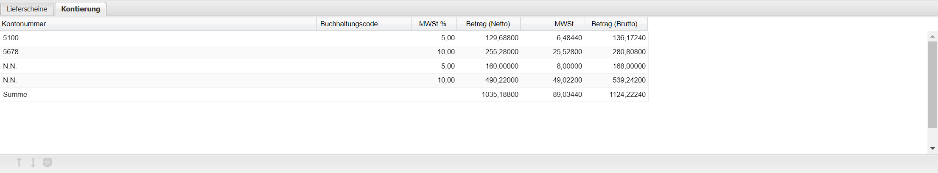938x173 pixels.
Task: Select the Summe totals row label
Action: click(x=15, y=94)
